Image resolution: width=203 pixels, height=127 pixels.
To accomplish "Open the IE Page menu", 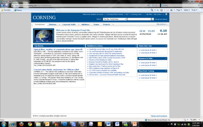I will click(x=179, y=10).
